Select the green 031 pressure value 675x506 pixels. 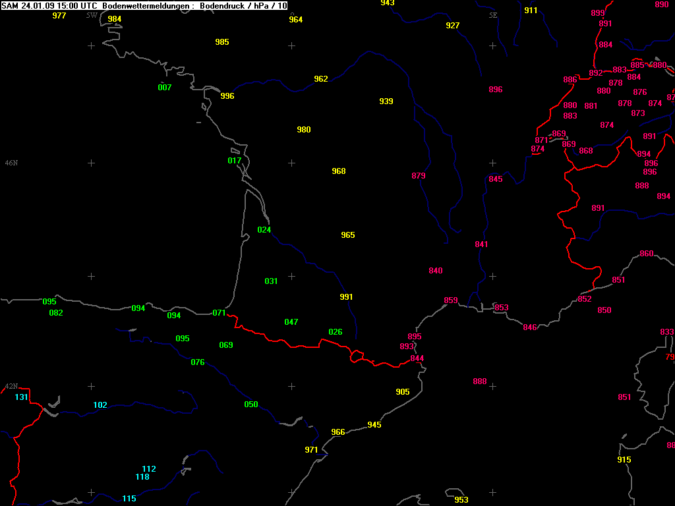point(271,281)
